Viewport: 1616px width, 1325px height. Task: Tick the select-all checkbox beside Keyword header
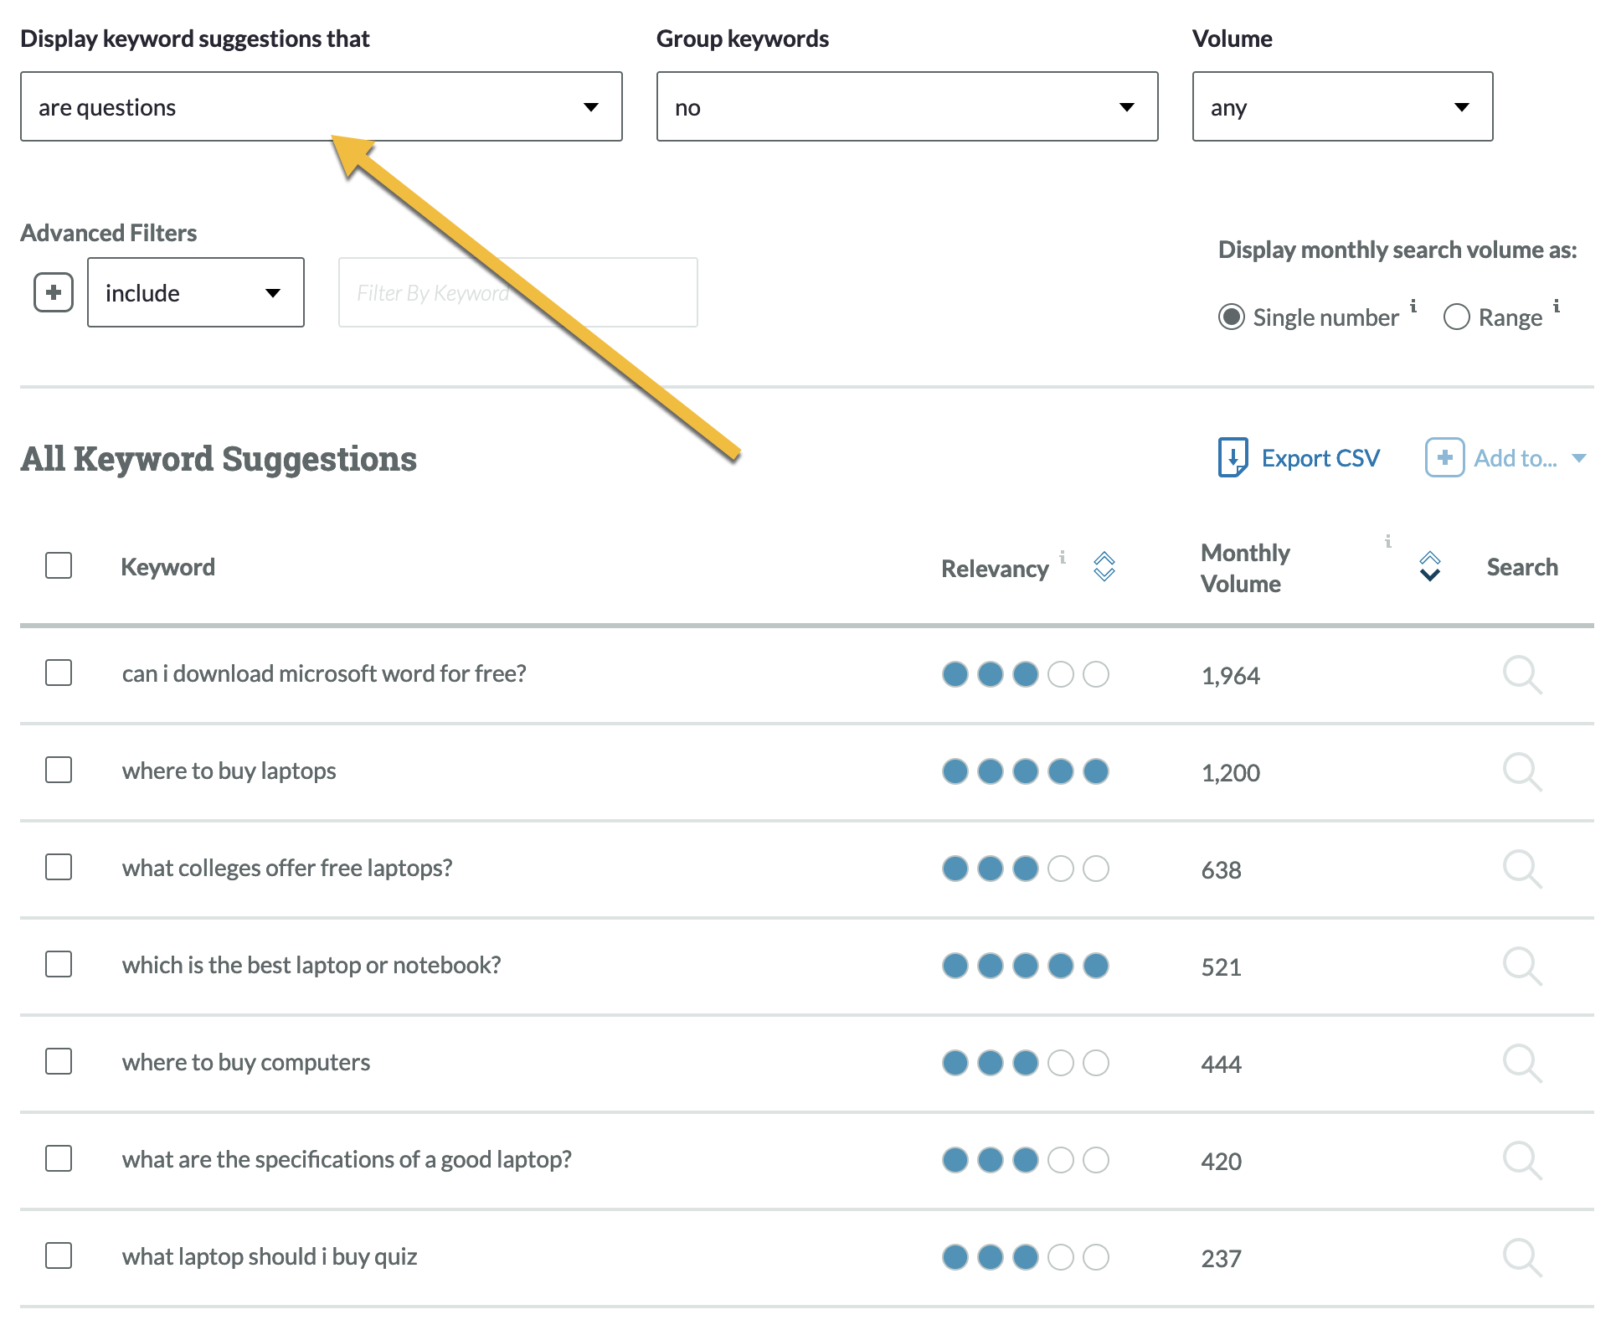[59, 565]
